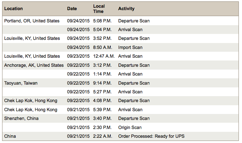
Task: Select the Portland, OR, United States location
Action: click(32, 21)
